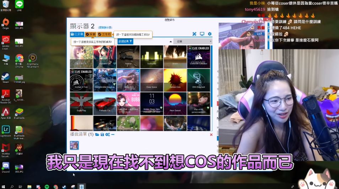Switch to the Workshop tab
Screen dimensions: 339x189
[x=104, y=34]
